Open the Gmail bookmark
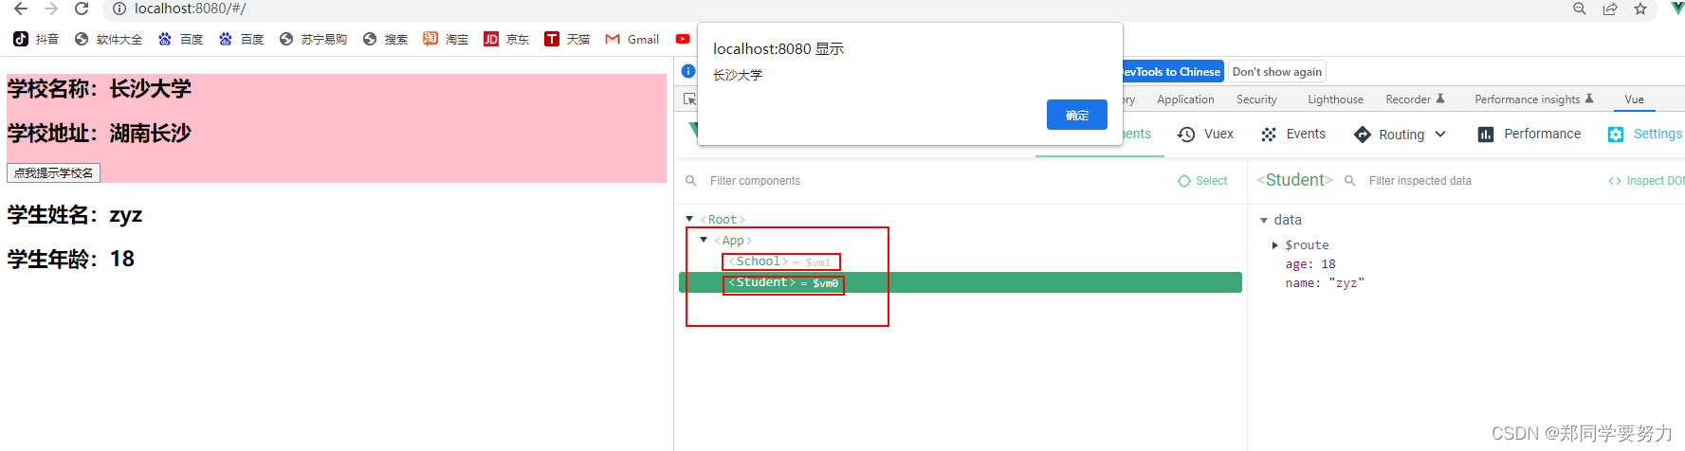Image resolution: width=1685 pixels, height=451 pixels. [x=632, y=39]
